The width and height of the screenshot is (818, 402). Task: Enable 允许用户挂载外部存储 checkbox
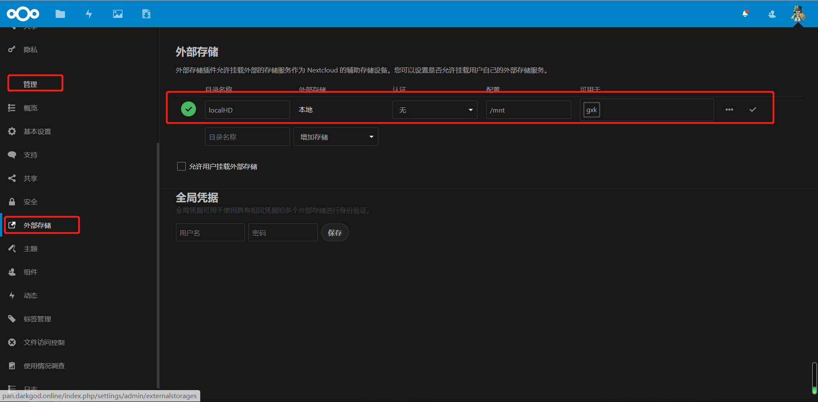coord(181,166)
